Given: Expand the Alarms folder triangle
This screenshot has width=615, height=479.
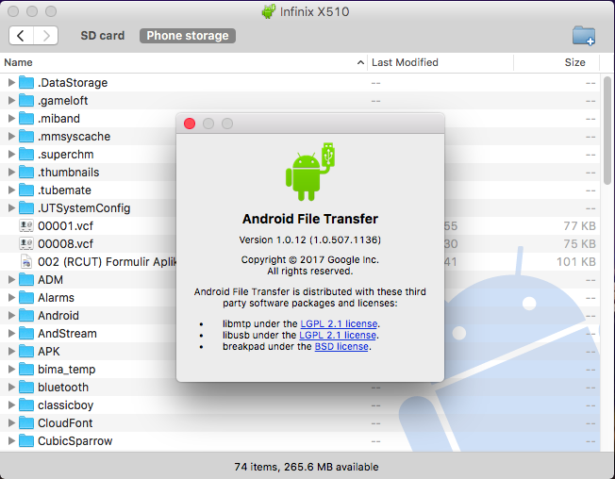Looking at the screenshot, I should pyautogui.click(x=11, y=298).
